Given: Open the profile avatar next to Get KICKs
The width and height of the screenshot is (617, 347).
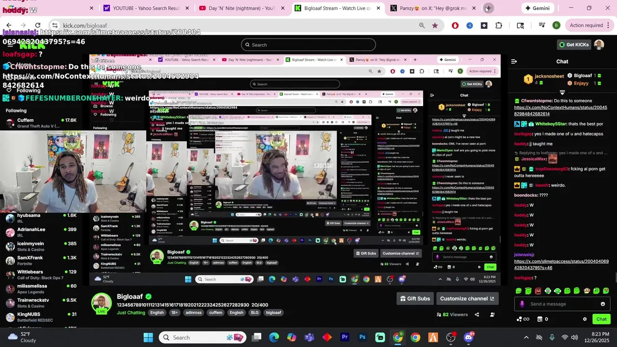Looking at the screenshot, I should tap(599, 45).
